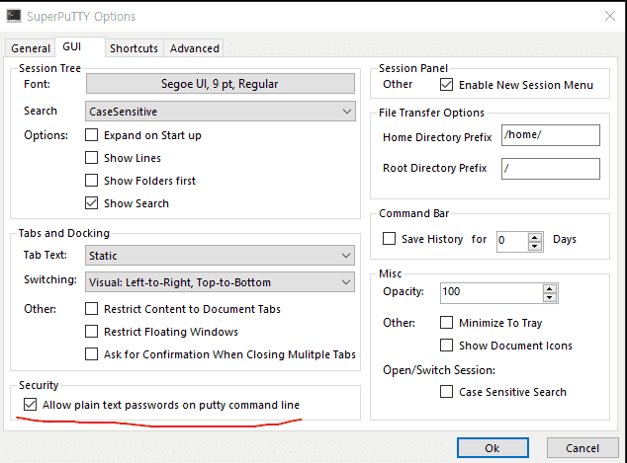This screenshot has height=463, width=627.
Task: Increase Opacity value with up arrow
Action: pyautogui.click(x=549, y=288)
